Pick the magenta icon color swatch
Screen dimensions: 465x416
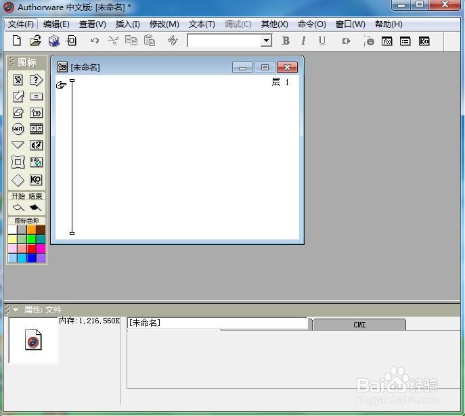[41, 249]
